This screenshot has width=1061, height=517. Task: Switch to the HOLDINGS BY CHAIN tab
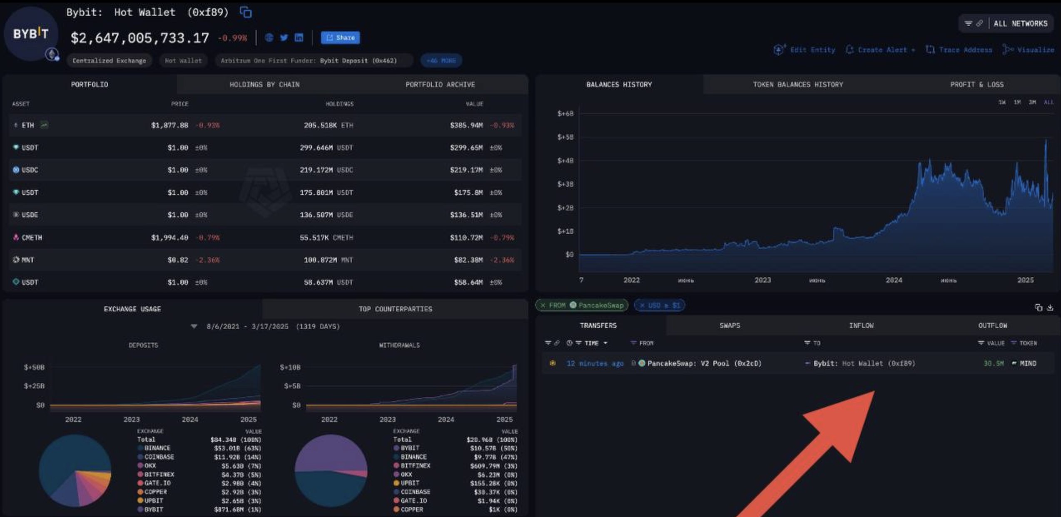(x=264, y=85)
